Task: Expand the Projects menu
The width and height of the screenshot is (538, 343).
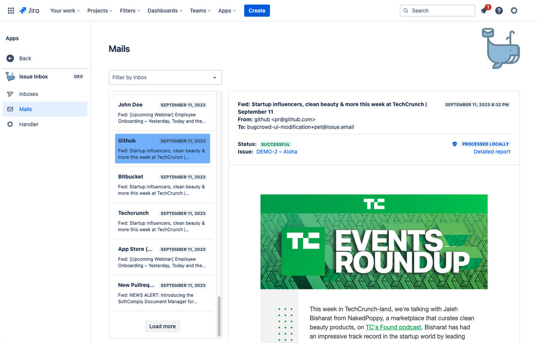Action: pos(100,11)
